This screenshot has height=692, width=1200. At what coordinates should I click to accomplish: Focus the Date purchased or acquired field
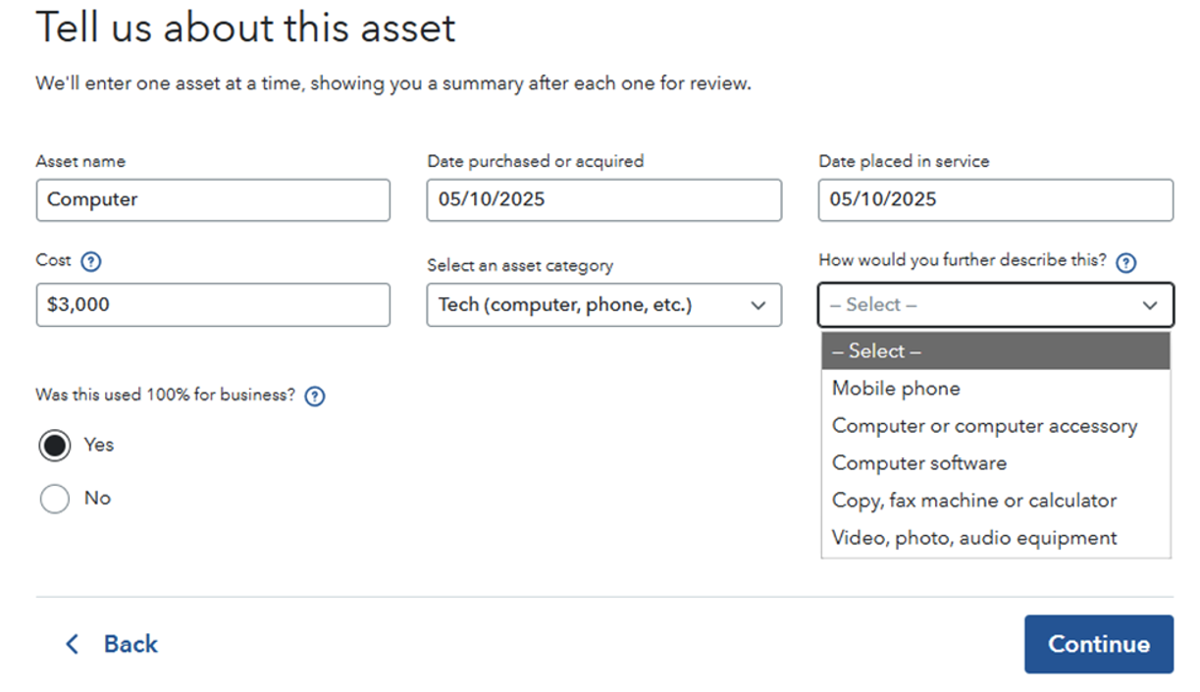pos(603,200)
